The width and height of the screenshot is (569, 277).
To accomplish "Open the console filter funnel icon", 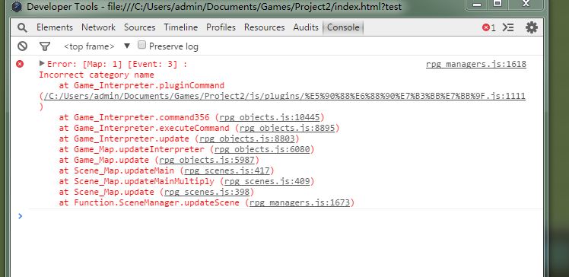I will pos(45,46).
